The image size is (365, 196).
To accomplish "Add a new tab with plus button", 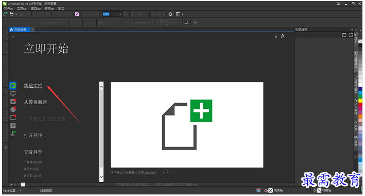I will [33, 29].
